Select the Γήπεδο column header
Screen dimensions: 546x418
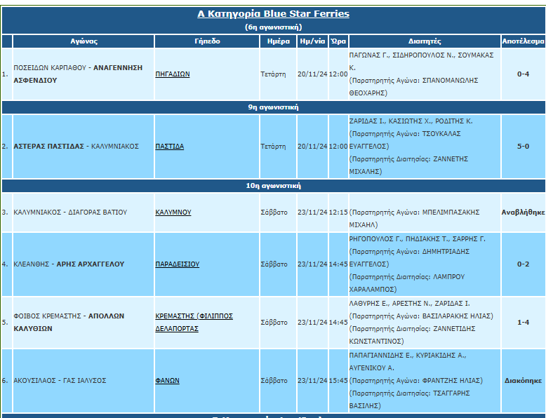pyautogui.click(x=207, y=41)
